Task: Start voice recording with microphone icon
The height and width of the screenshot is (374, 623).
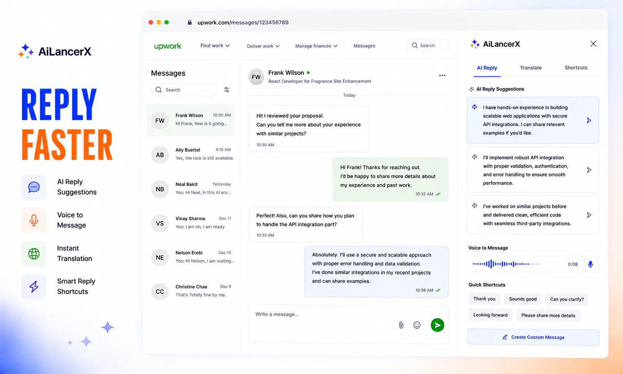Action: (x=590, y=264)
